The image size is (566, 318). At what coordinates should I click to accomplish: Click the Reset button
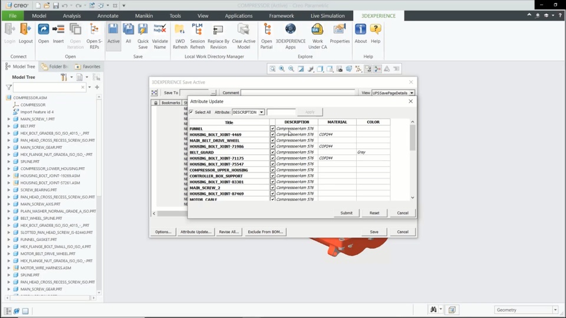coord(374,213)
